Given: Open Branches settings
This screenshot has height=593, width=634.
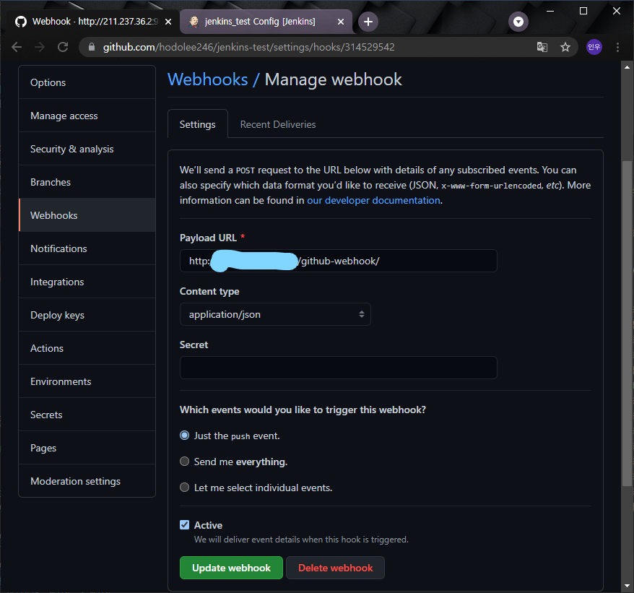Looking at the screenshot, I should (x=87, y=182).
